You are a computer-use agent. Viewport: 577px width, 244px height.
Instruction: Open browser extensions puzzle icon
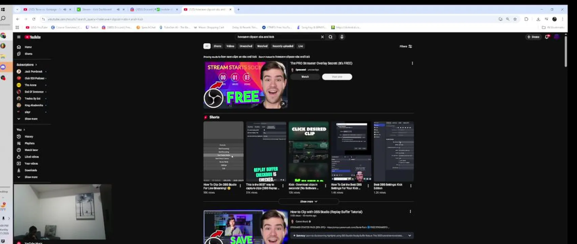coord(526,19)
